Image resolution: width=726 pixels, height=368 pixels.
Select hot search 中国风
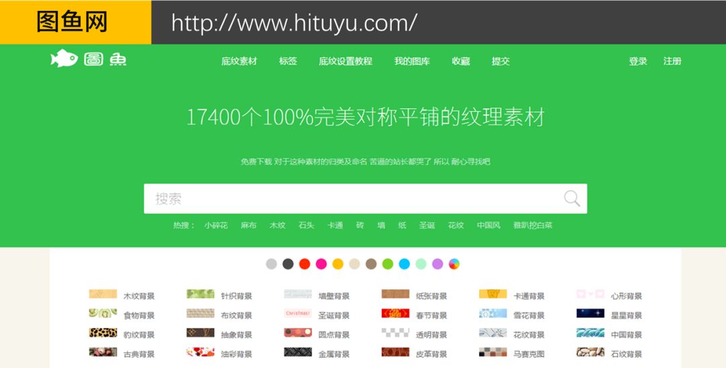[489, 226]
